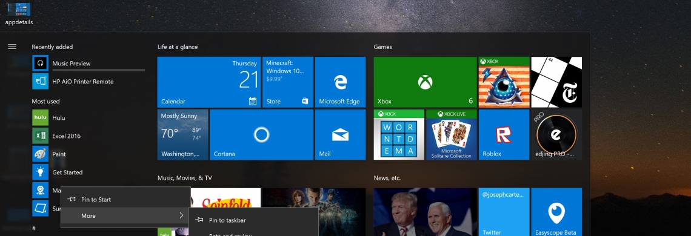Expand the More submenu entry
691x236 pixels.
125,216
